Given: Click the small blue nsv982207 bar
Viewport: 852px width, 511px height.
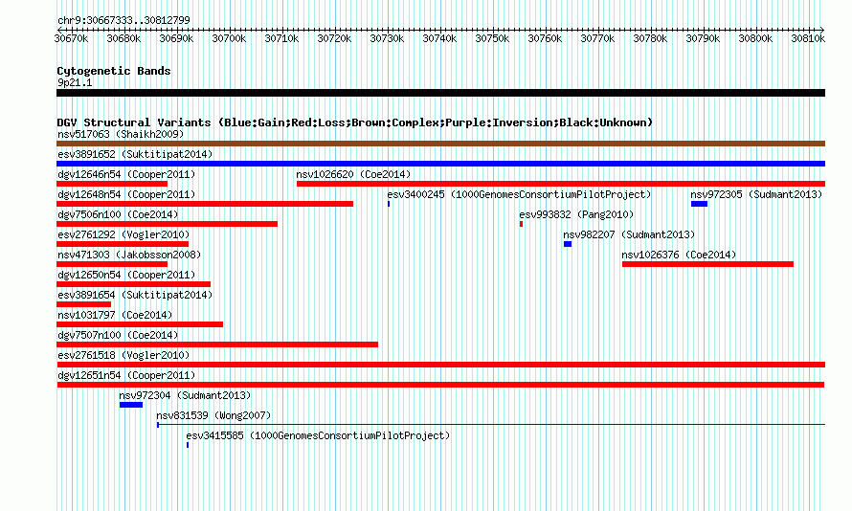Looking at the screenshot, I should 568,244.
